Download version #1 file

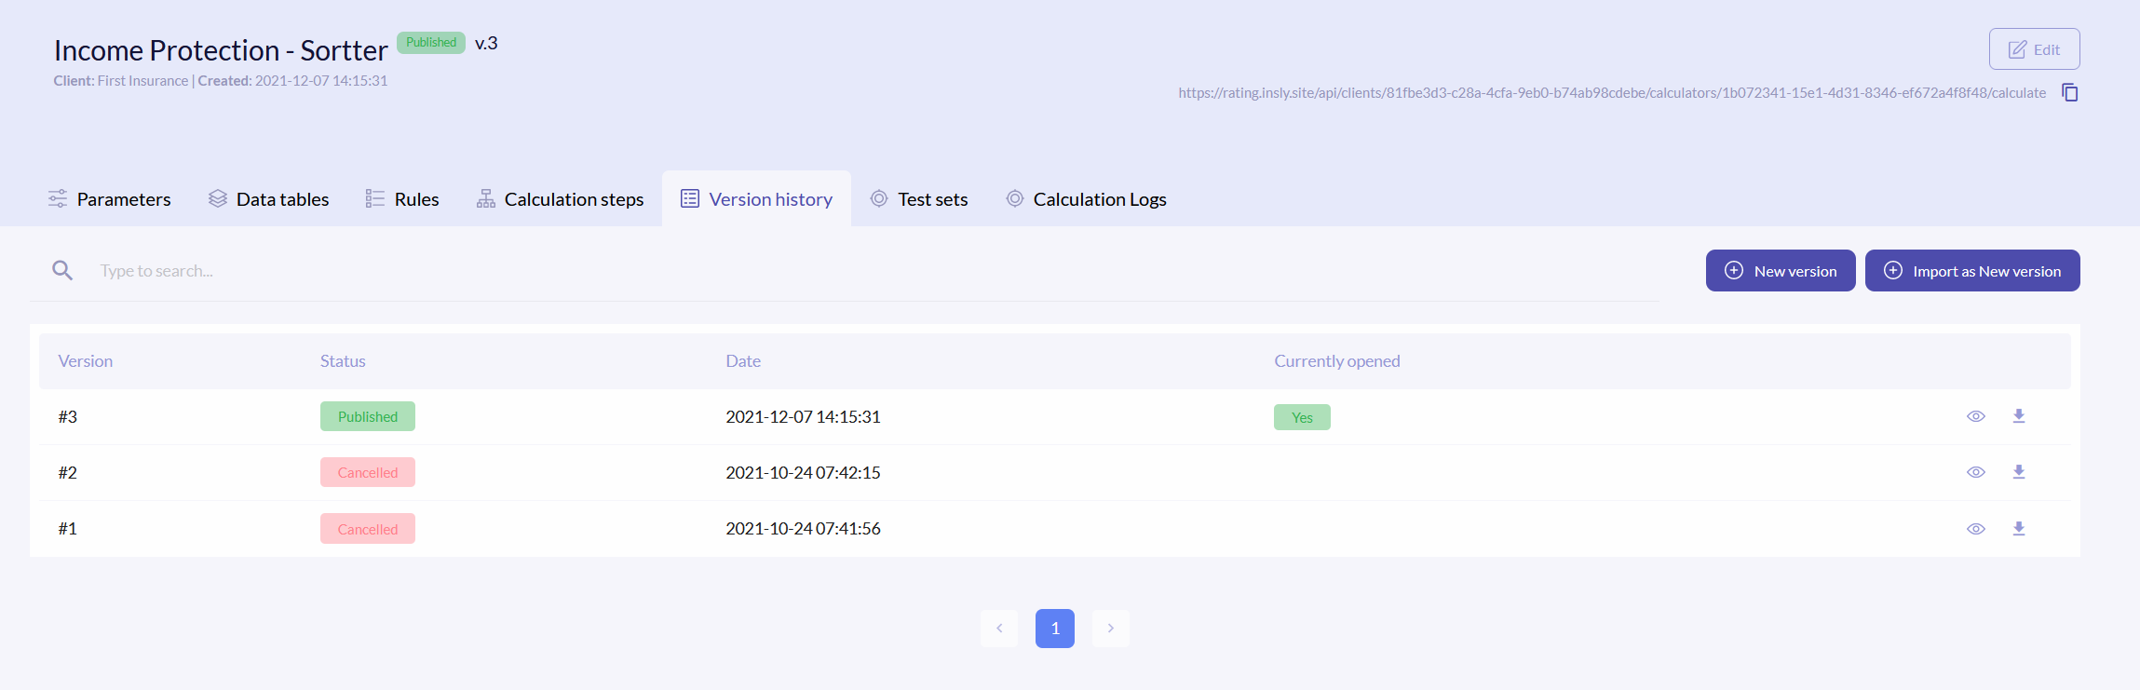2018,529
